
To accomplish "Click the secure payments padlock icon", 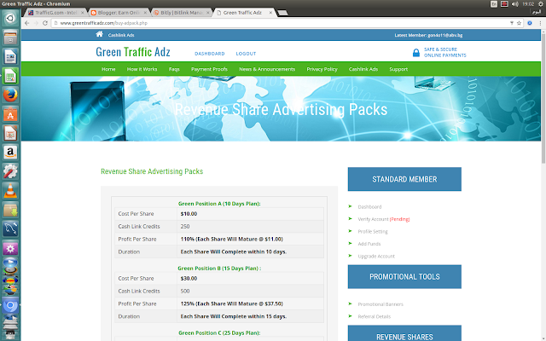I will 415,53.
